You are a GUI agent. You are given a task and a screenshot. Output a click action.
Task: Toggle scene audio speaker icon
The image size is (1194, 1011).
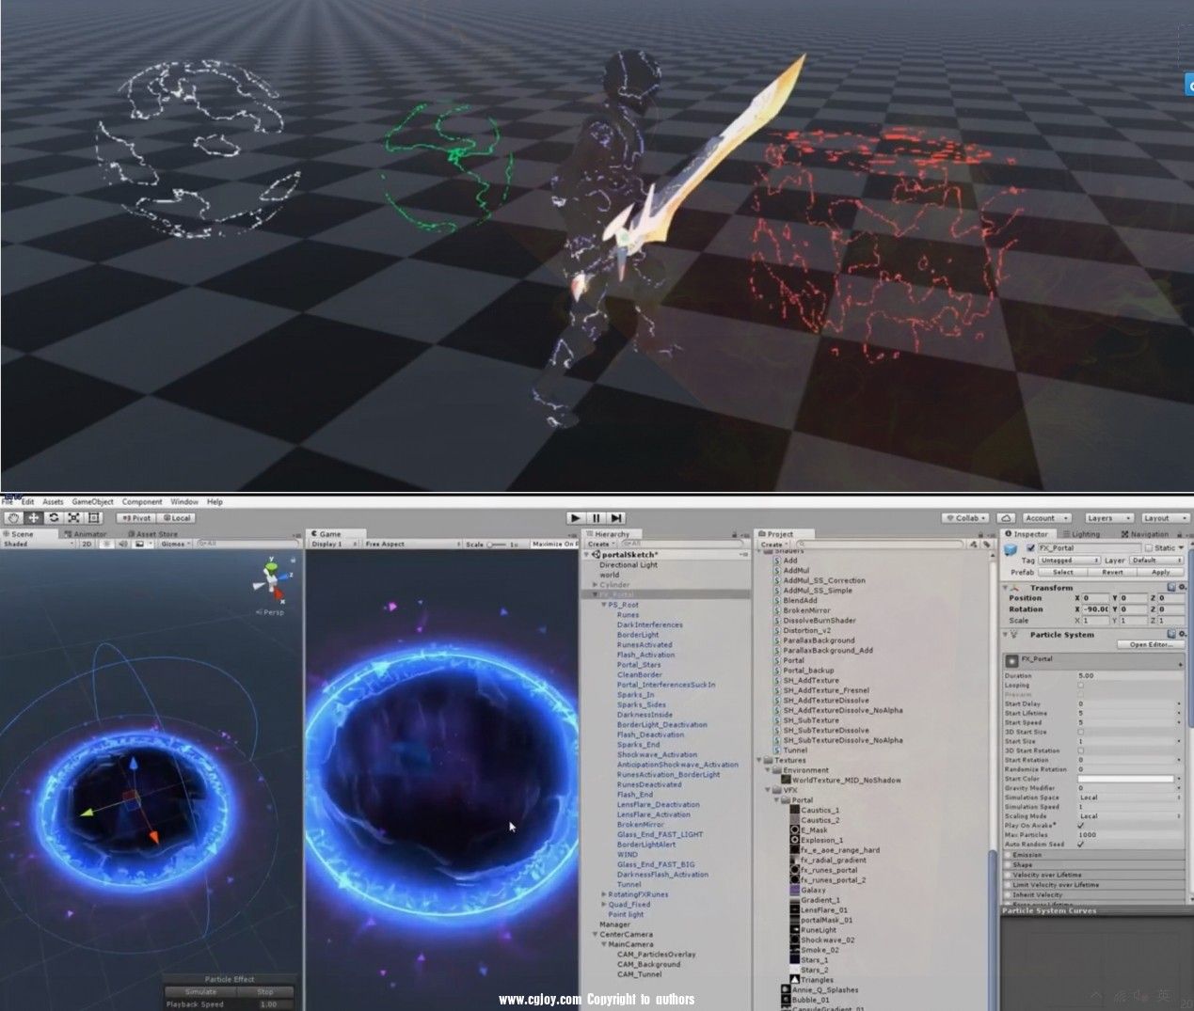click(x=122, y=544)
